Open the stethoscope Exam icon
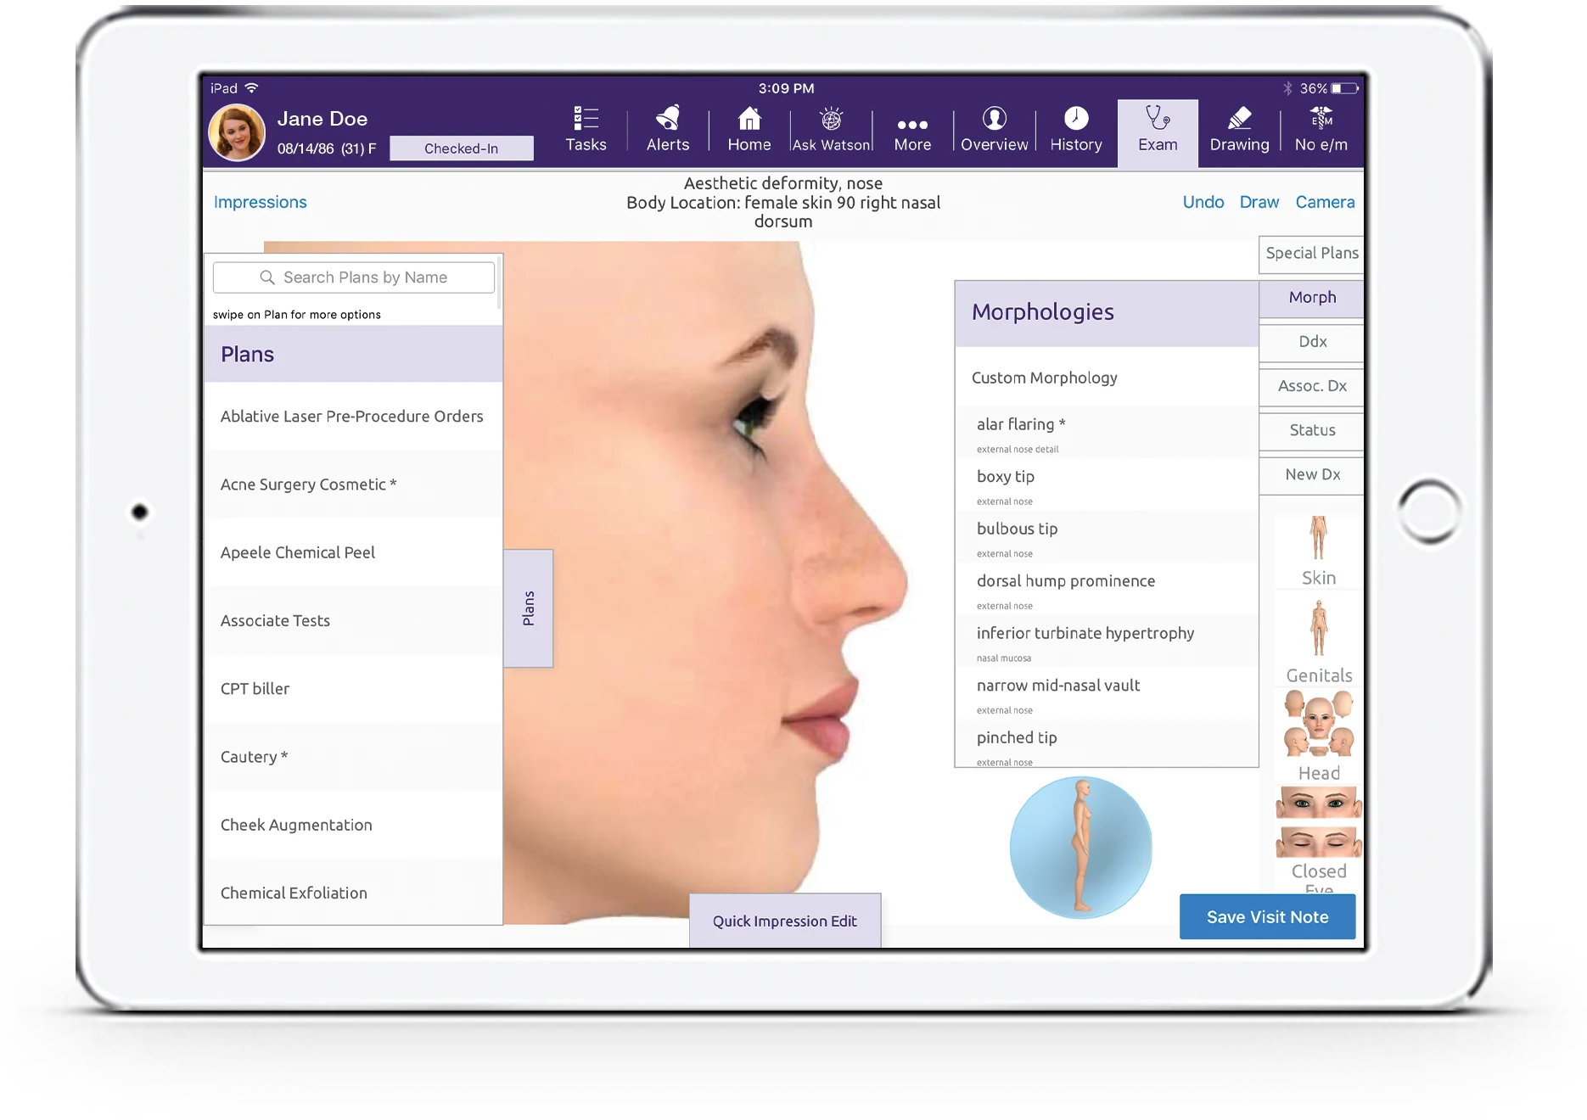This screenshot has height=1120, width=1587. (1158, 127)
